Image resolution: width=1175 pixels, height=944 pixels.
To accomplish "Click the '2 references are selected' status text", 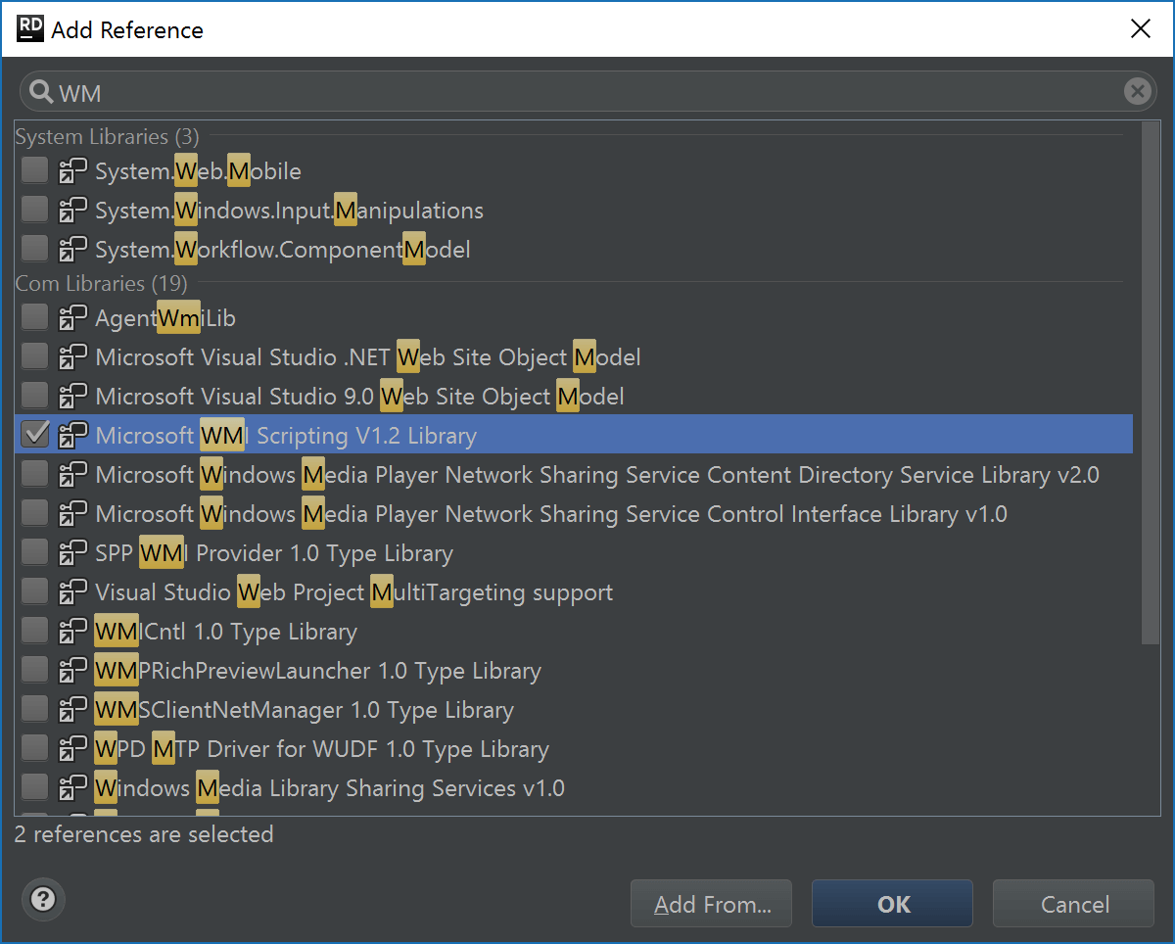I will click(x=144, y=834).
